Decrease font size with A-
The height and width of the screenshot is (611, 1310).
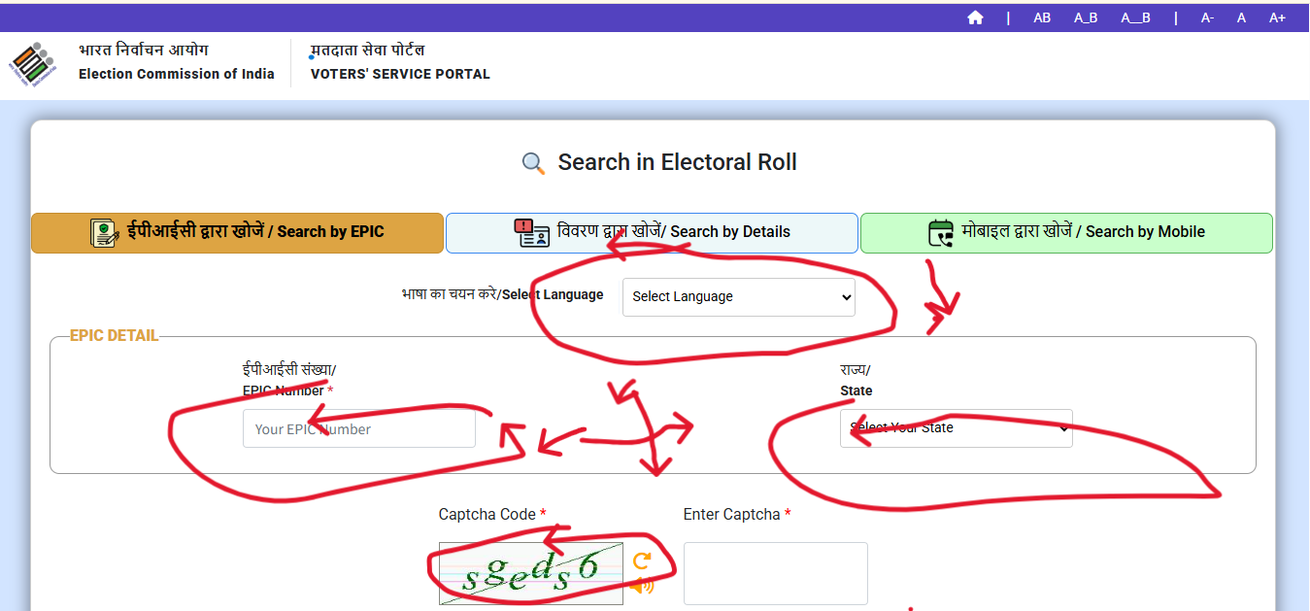pyautogui.click(x=1207, y=17)
